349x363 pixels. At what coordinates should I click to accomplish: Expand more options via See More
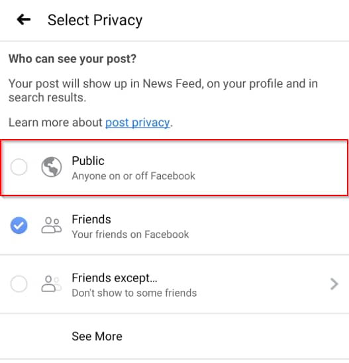(x=97, y=336)
